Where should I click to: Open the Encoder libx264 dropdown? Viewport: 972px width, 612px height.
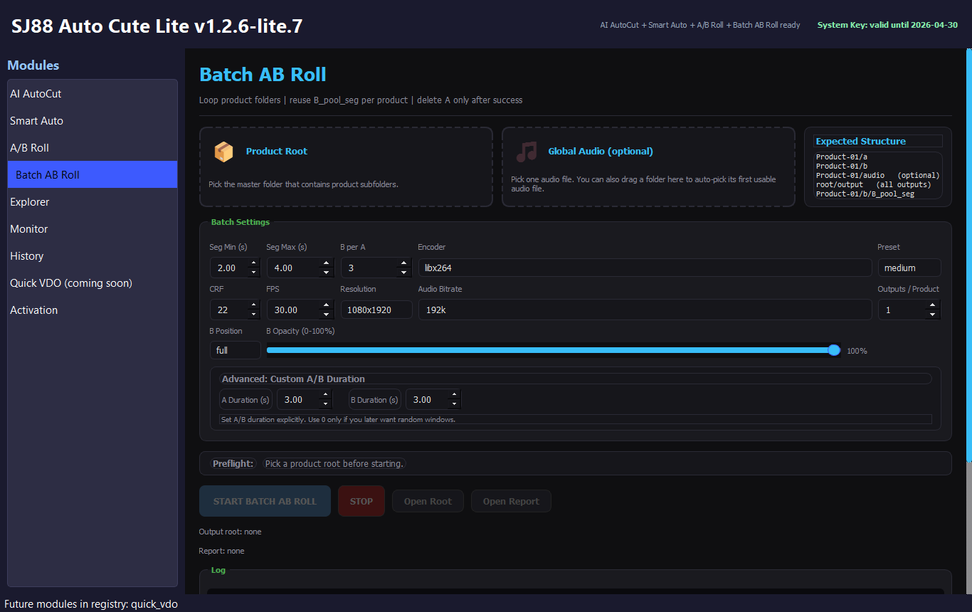point(644,268)
